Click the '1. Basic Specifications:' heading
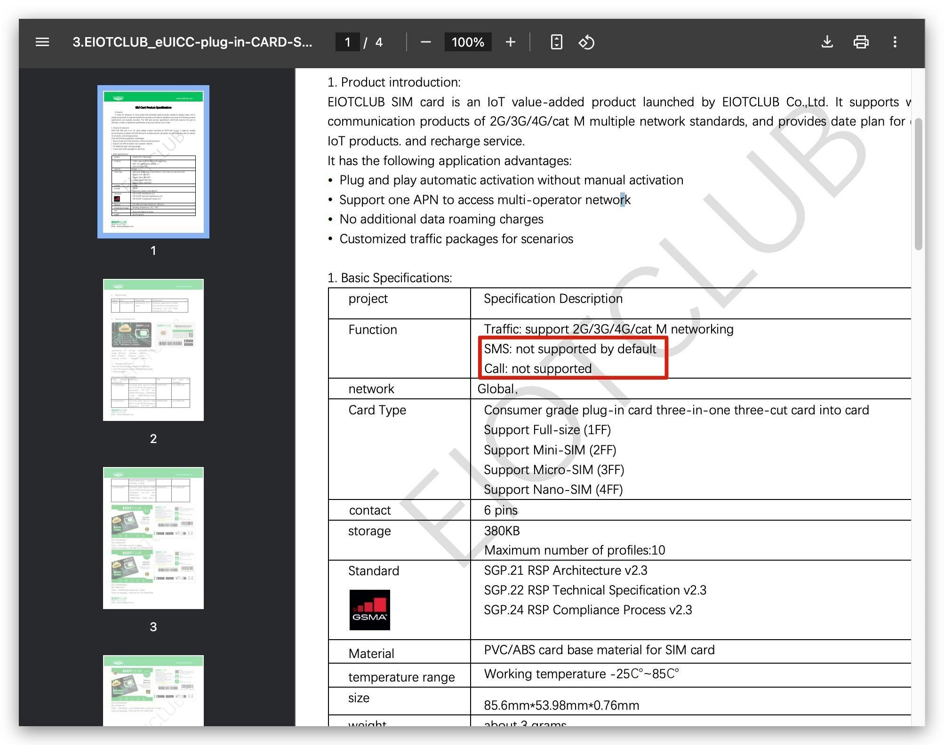Viewport: 944px width, 745px height. point(390,278)
